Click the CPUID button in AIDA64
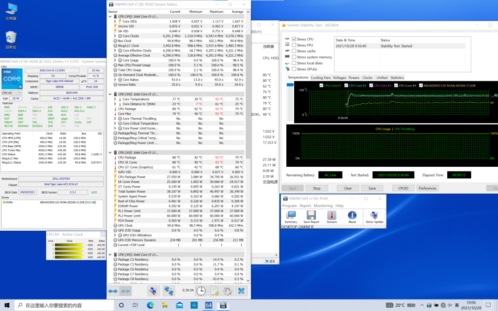This screenshot has height=311, width=498. [x=403, y=188]
